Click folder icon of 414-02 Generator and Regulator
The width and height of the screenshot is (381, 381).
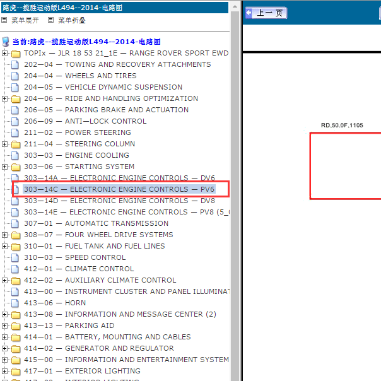pyautogui.click(x=16, y=349)
